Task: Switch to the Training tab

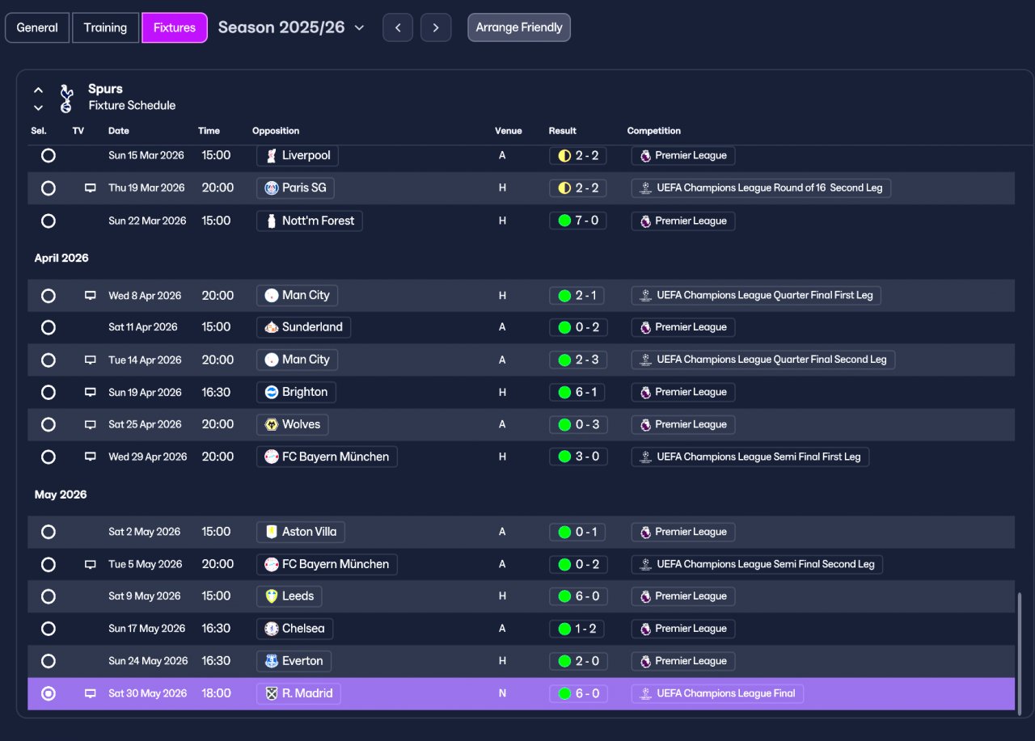Action: (x=105, y=27)
